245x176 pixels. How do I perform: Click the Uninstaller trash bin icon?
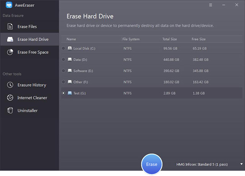click(x=10, y=110)
